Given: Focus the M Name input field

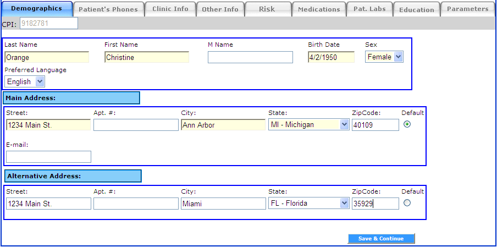Looking at the screenshot, I should click(x=250, y=57).
